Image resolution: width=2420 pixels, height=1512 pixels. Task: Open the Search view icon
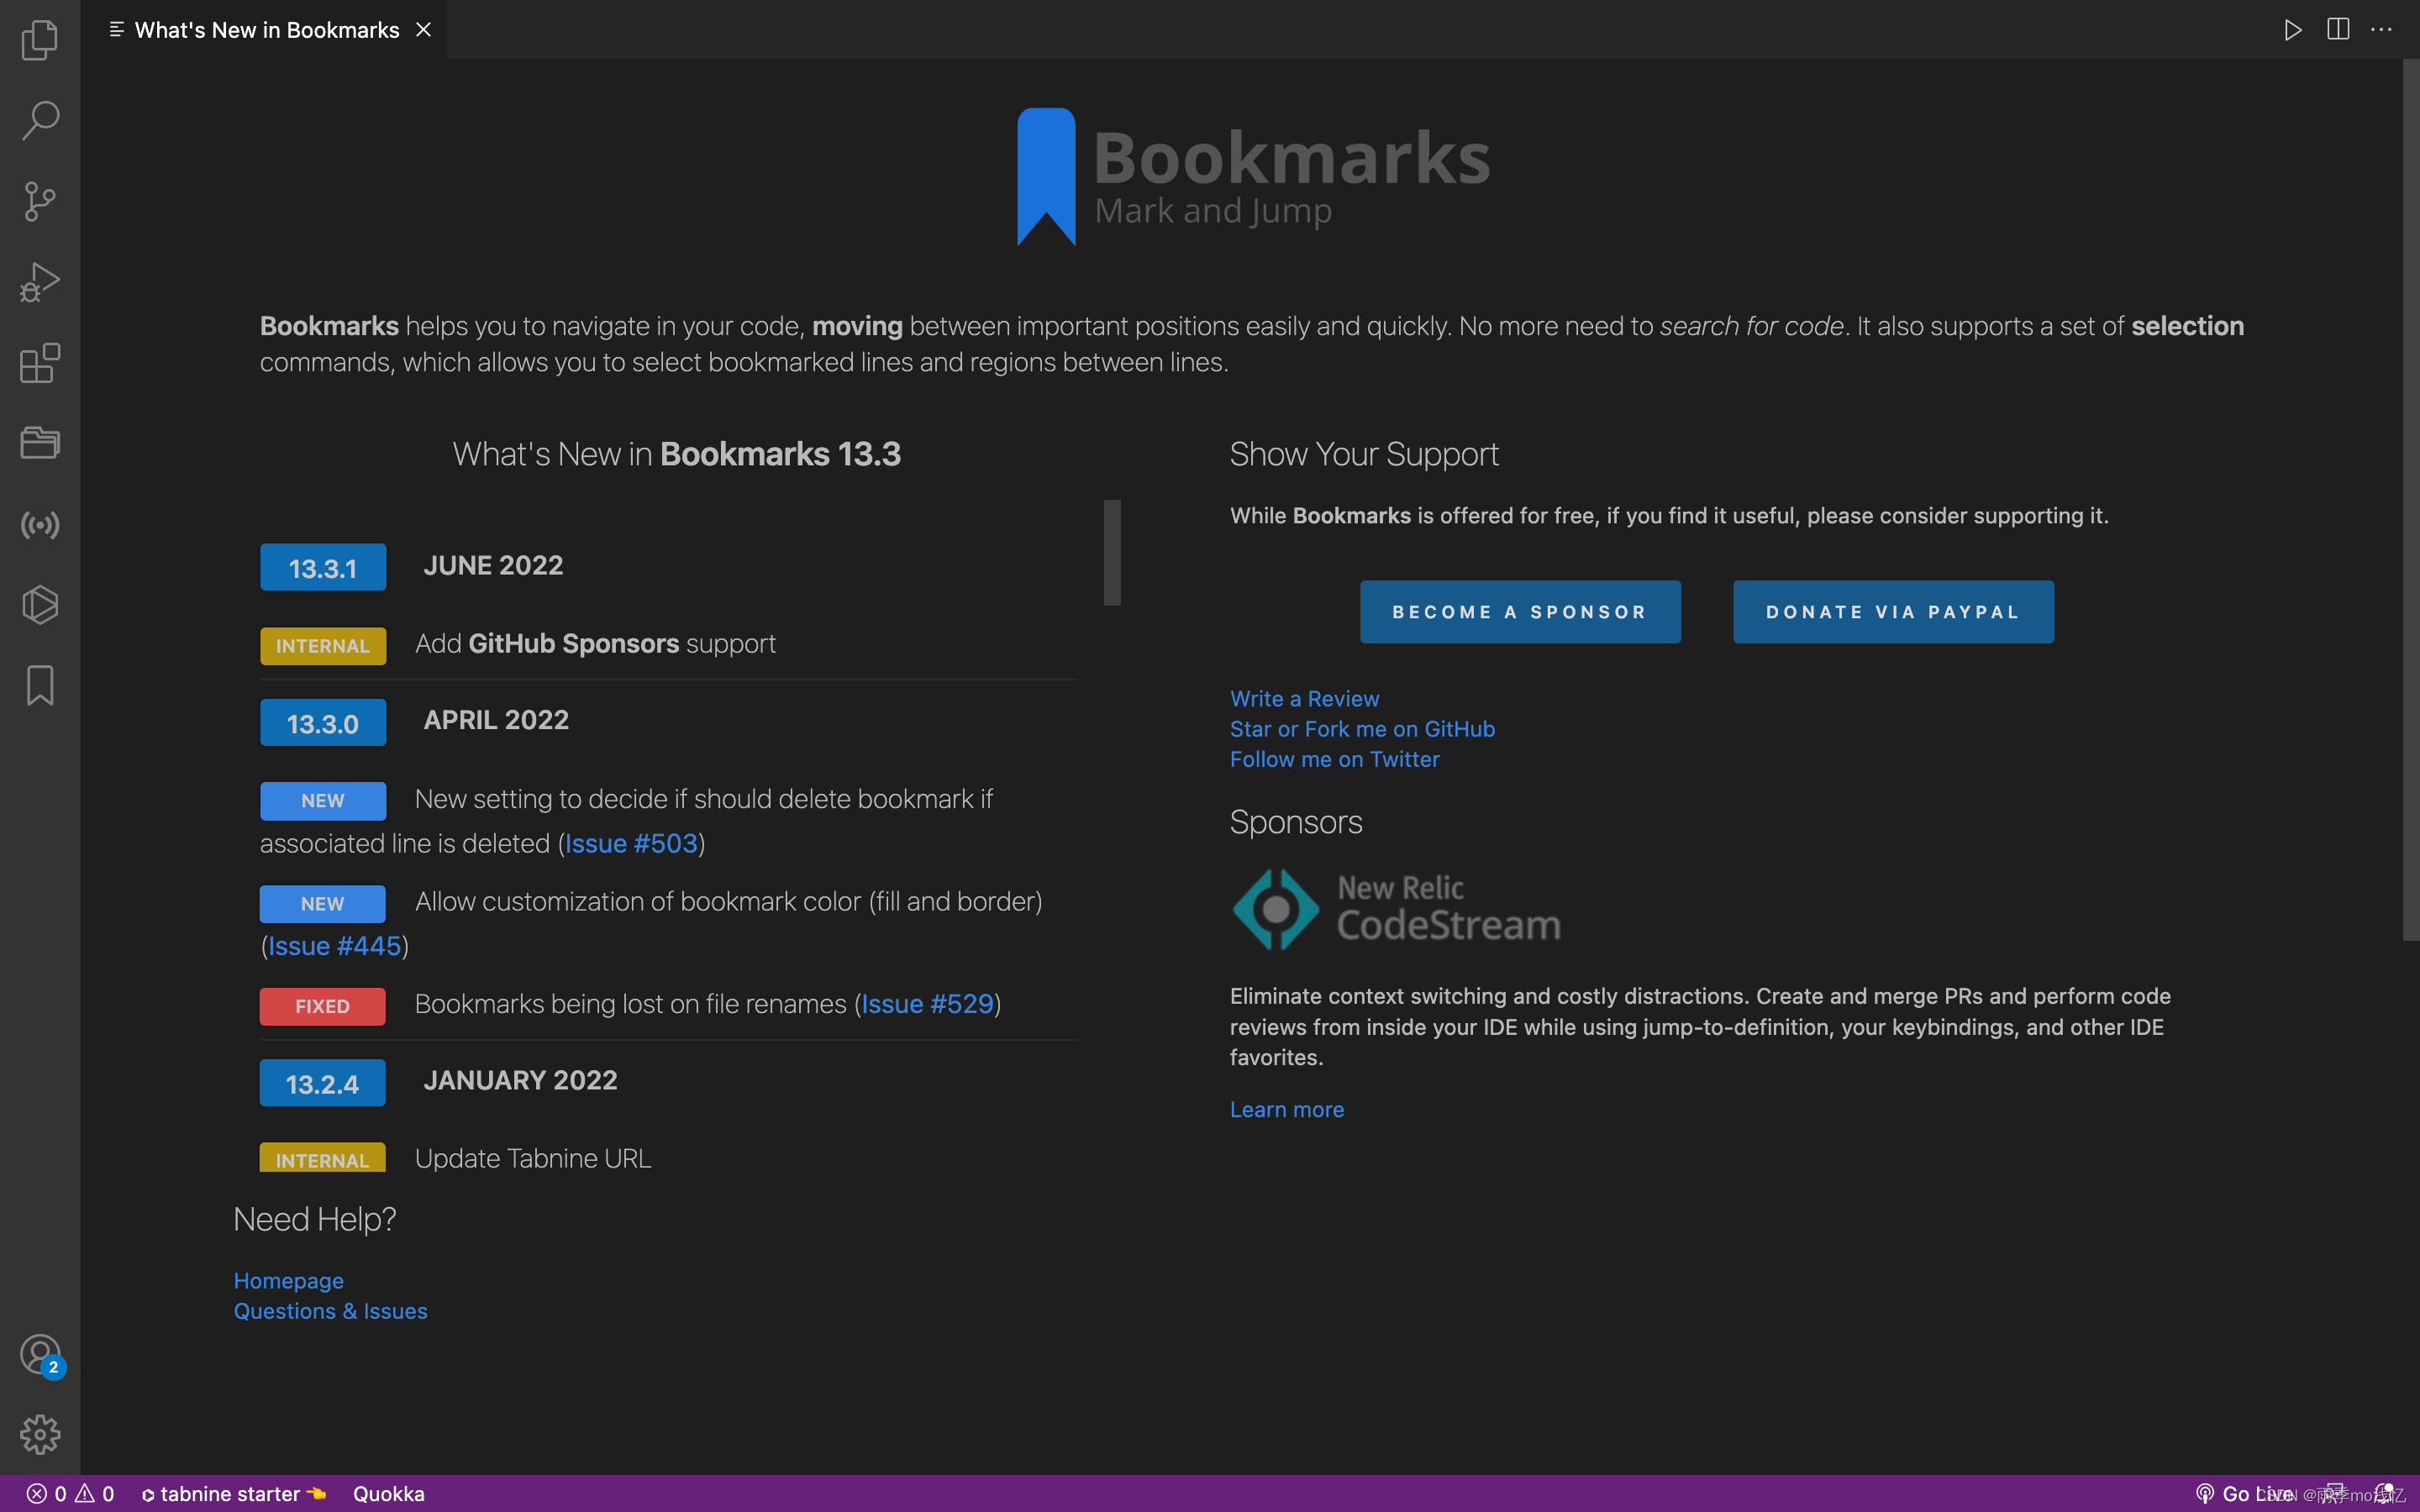click(x=40, y=120)
